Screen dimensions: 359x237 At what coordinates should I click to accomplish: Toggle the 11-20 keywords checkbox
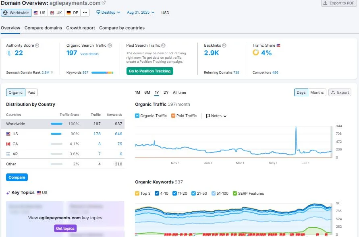[x=174, y=194]
